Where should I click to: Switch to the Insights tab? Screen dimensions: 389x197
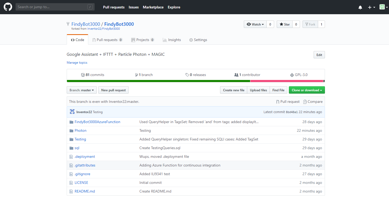pos(172,40)
